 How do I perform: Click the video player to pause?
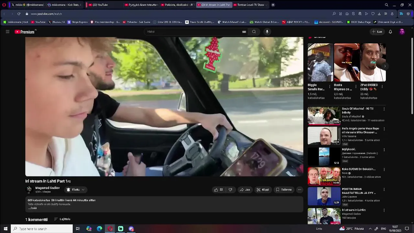164,106
